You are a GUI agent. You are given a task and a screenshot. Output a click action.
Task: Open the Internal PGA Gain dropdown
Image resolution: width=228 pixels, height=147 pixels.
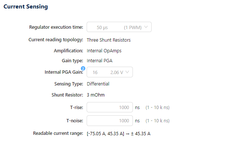[110, 72]
